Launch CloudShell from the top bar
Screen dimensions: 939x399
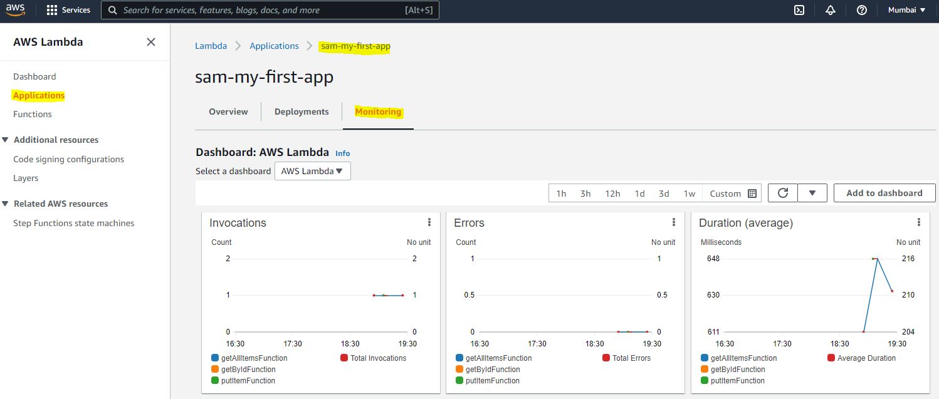(799, 10)
